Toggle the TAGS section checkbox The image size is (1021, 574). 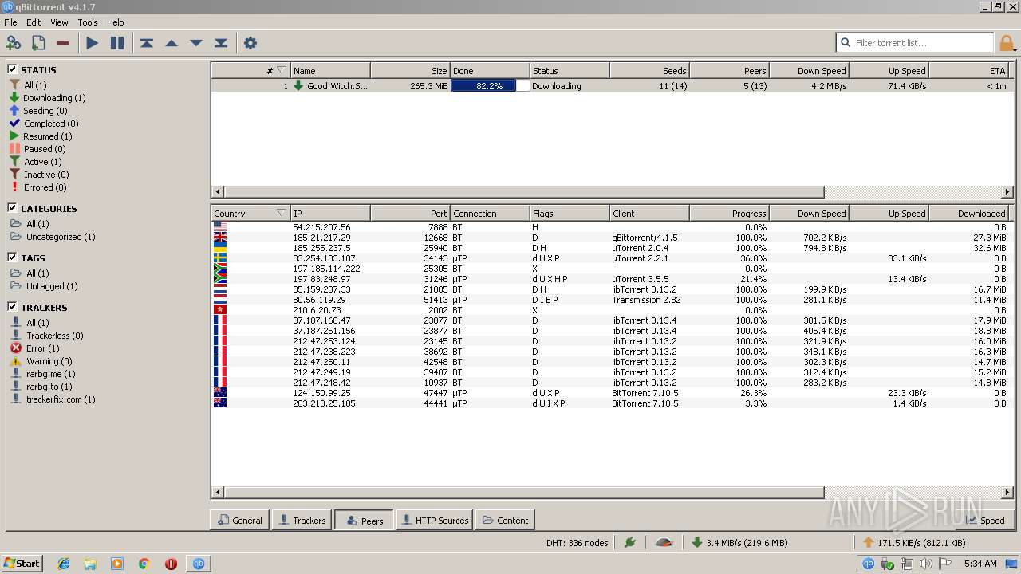[x=12, y=258]
